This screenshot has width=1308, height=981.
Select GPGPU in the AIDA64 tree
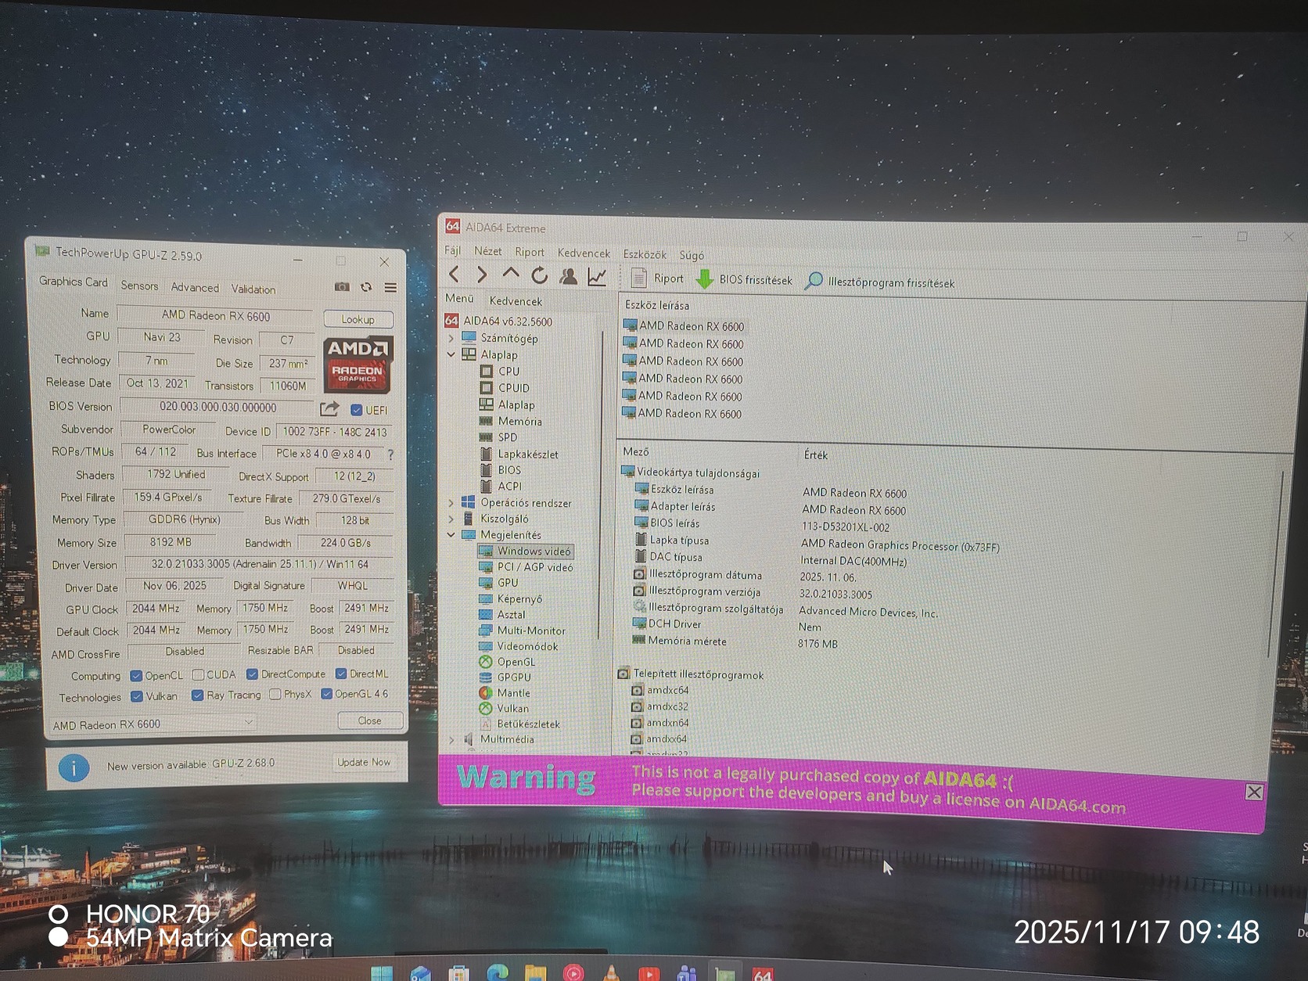[505, 677]
